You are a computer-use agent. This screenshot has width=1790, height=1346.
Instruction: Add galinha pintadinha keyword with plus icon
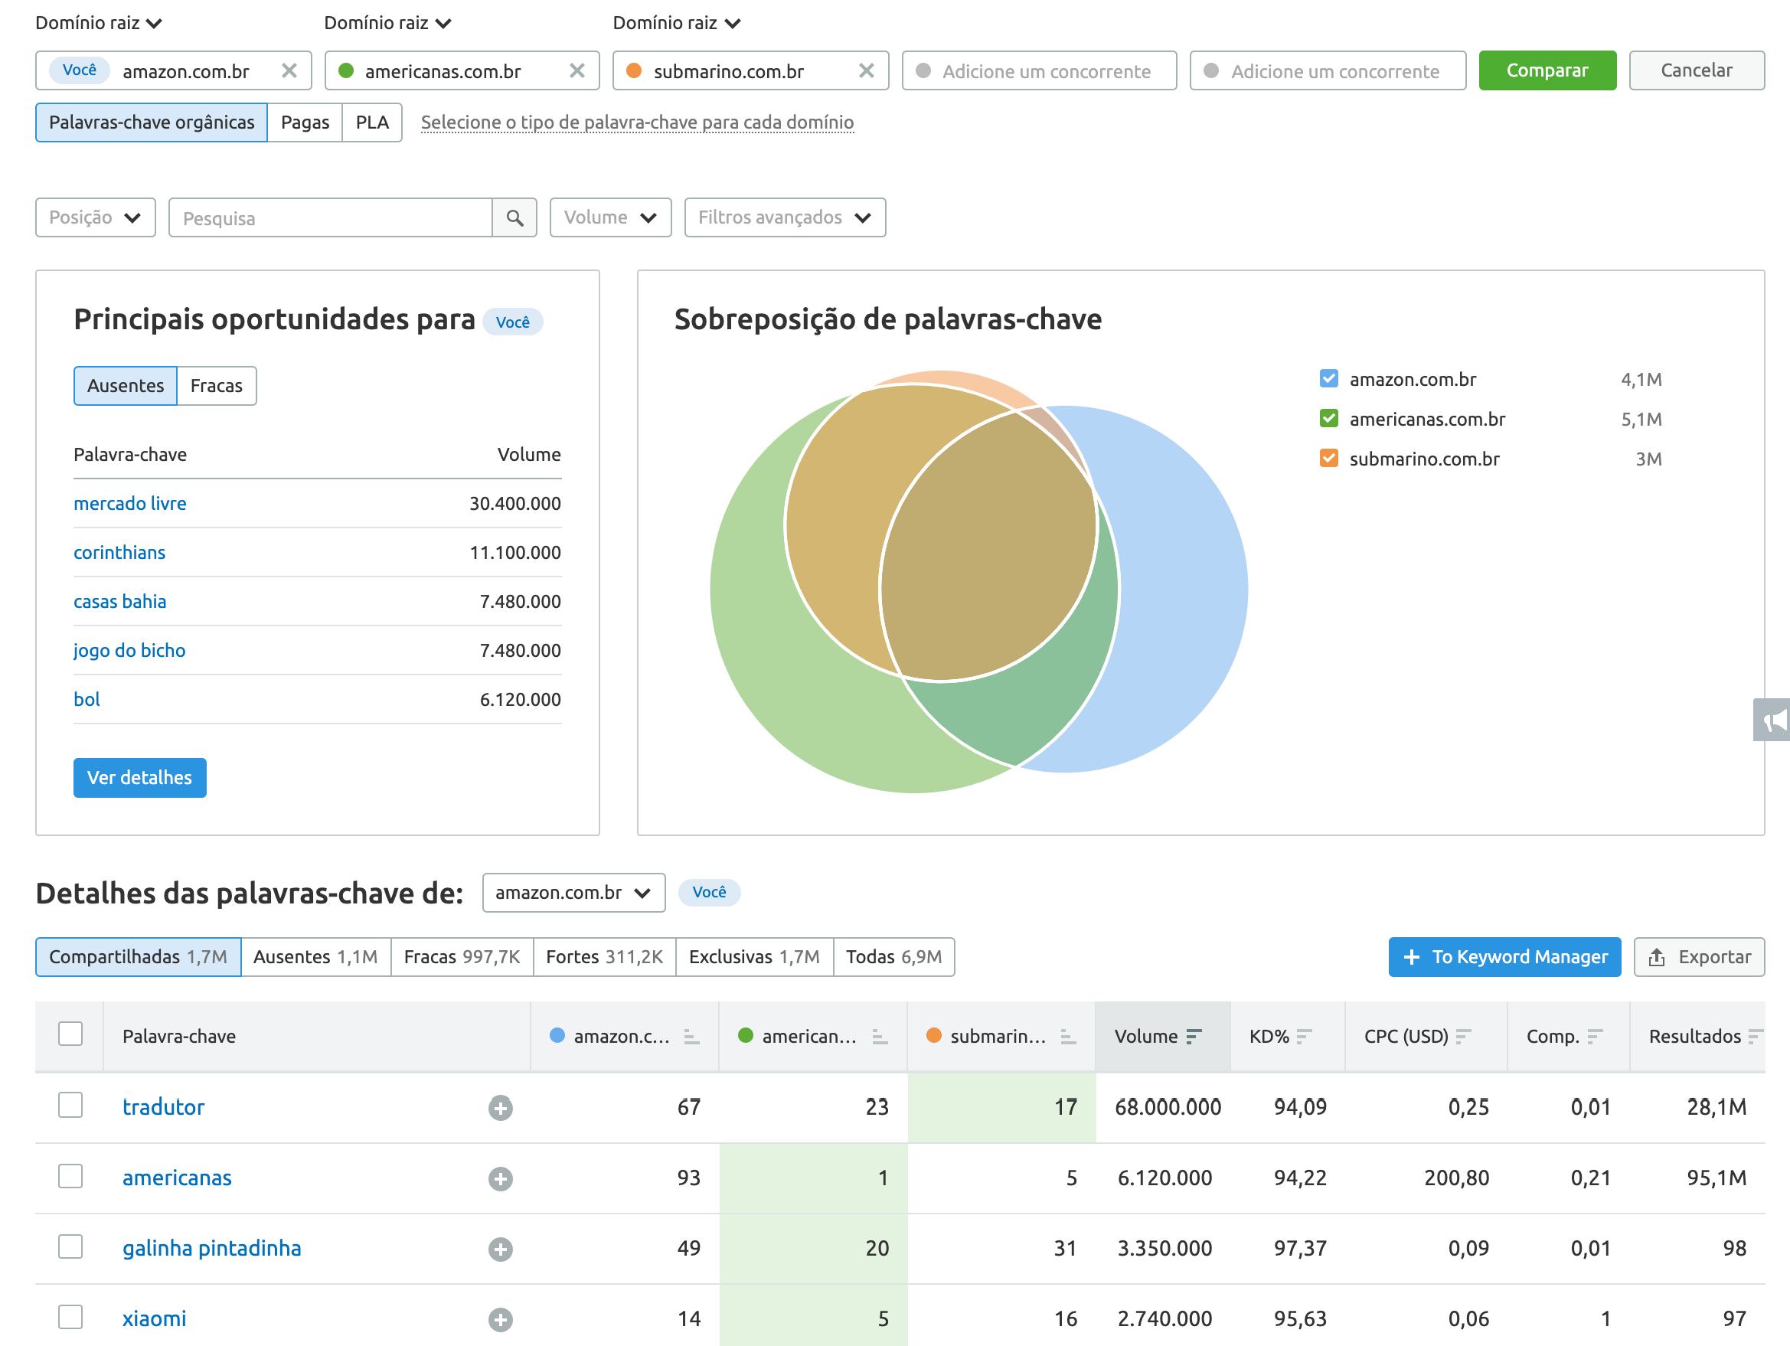(500, 1249)
